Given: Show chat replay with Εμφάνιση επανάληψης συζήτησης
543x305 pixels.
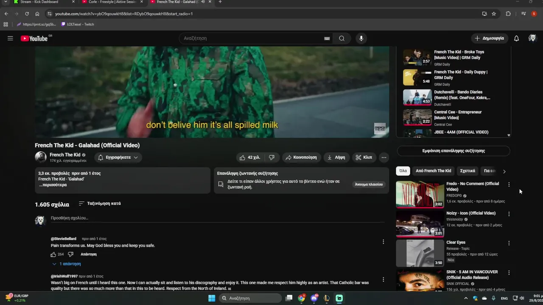Looking at the screenshot, I should click(x=453, y=151).
